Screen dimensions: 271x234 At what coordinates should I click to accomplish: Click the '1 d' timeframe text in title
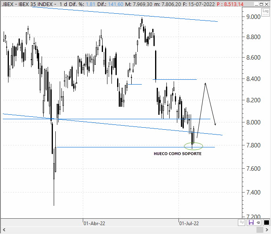pos(63,4)
